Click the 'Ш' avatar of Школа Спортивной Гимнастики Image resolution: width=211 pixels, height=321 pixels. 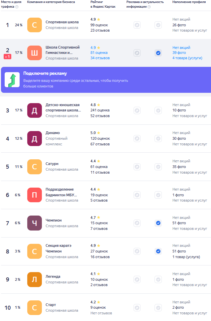(x=35, y=53)
